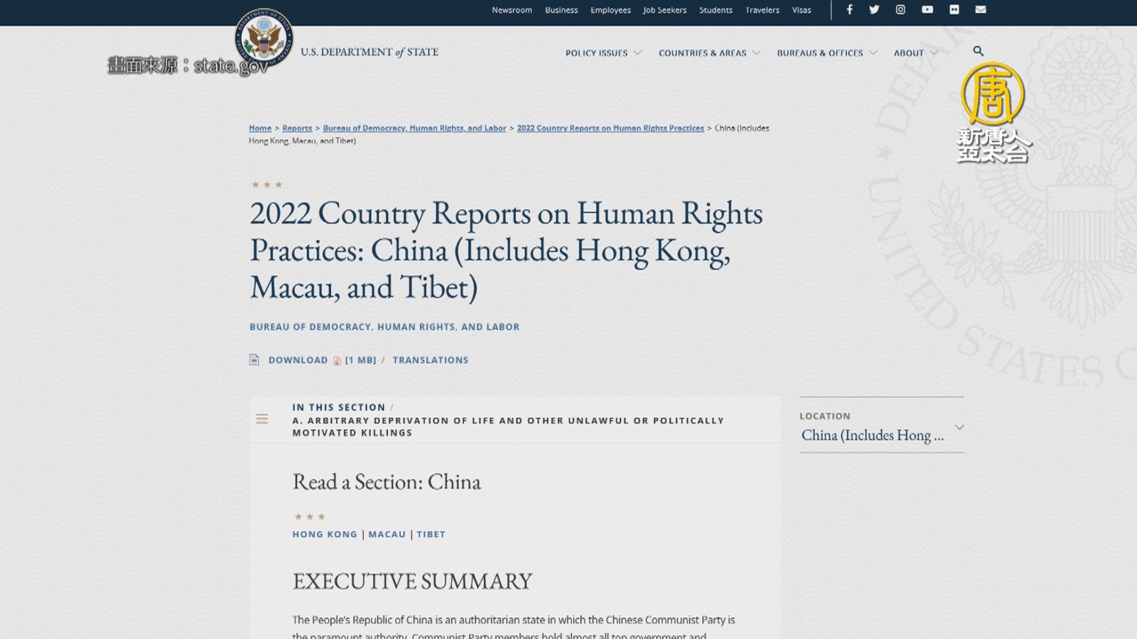
Task: Download the report PDF
Action: 298,360
